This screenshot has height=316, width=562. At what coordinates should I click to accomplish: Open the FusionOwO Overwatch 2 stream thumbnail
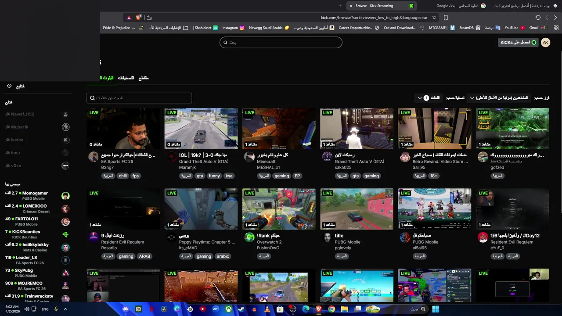[279, 209]
